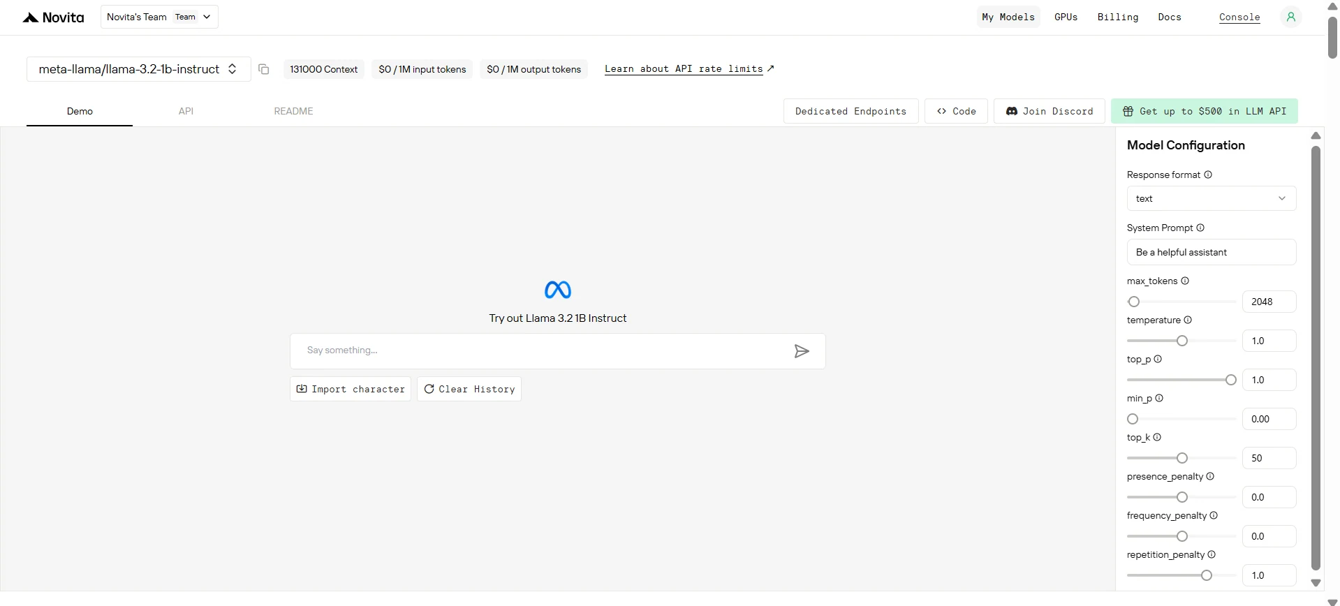Image resolution: width=1340 pixels, height=606 pixels.
Task: Click the temperature slider handle
Action: (x=1182, y=341)
